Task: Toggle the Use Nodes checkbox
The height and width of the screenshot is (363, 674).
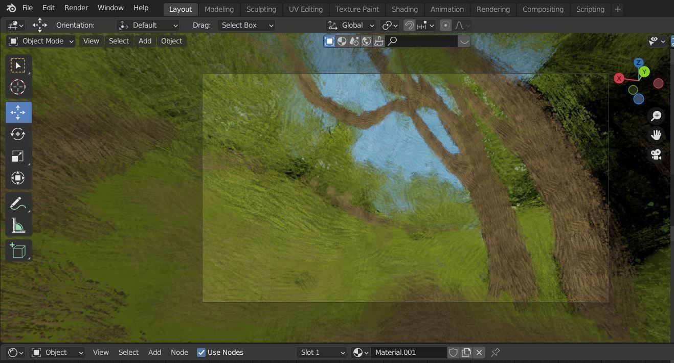Action: point(201,352)
